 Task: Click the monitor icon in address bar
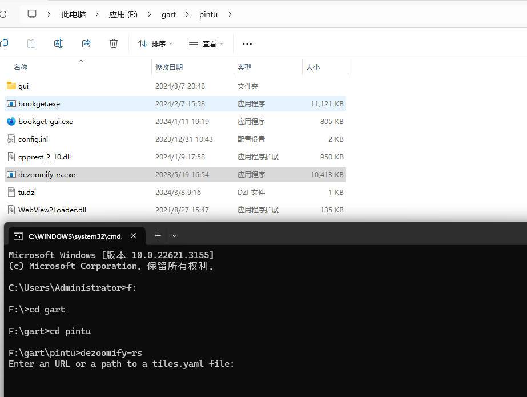pyautogui.click(x=32, y=14)
